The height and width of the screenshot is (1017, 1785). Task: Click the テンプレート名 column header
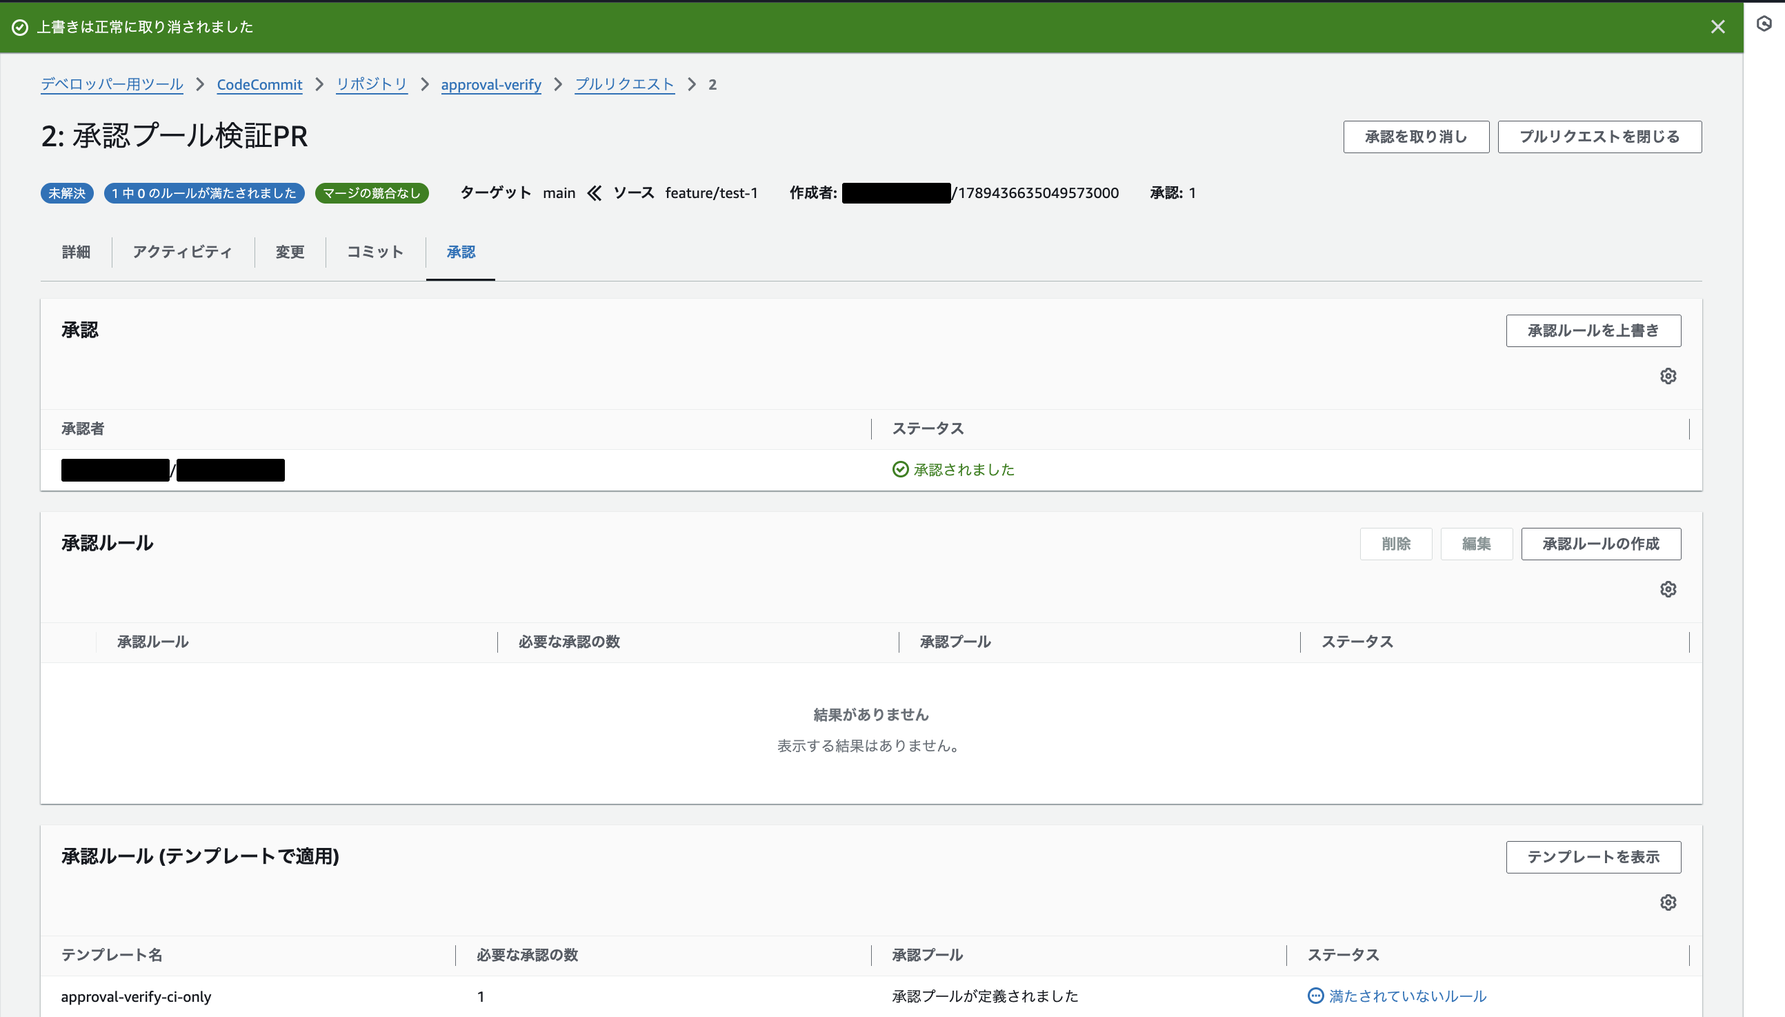112,954
